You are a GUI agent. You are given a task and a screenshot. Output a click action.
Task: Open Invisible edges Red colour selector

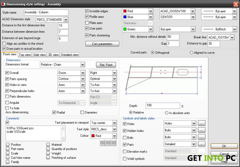point(138,11)
